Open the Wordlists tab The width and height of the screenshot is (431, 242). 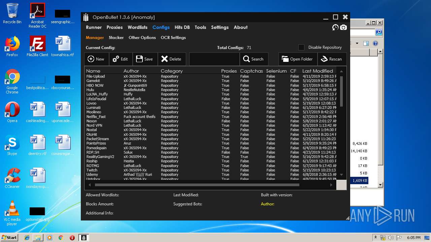(x=137, y=27)
